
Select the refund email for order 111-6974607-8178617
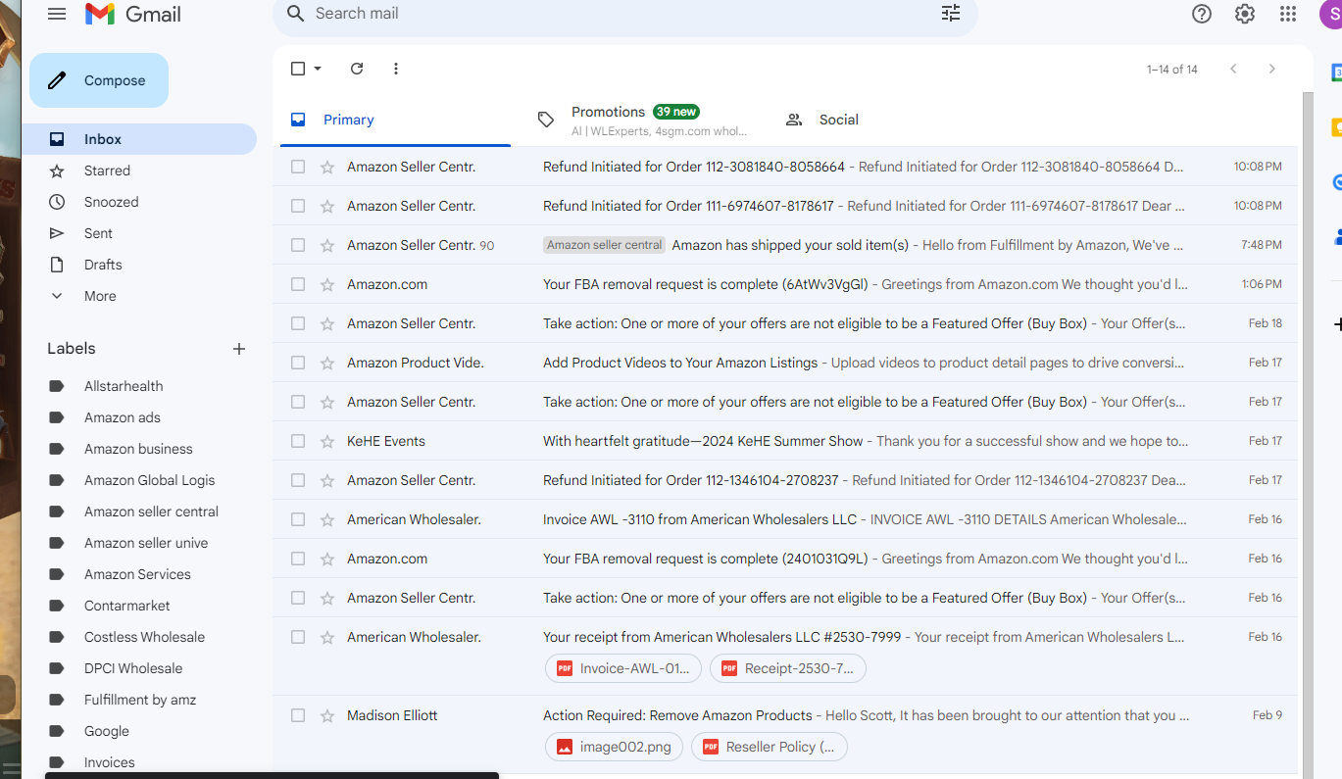click(298, 206)
